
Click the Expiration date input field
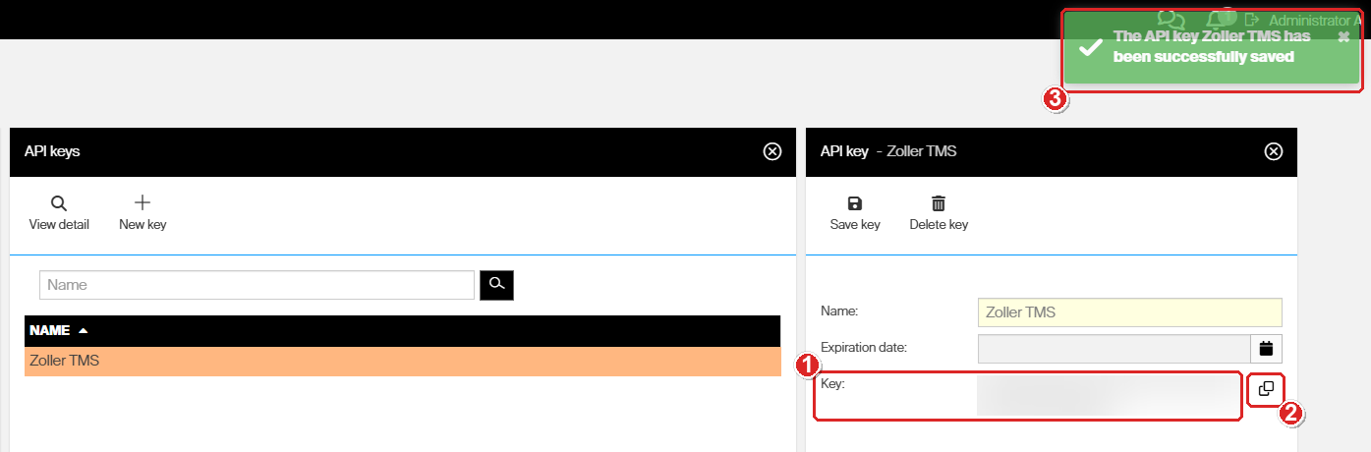click(x=1114, y=348)
